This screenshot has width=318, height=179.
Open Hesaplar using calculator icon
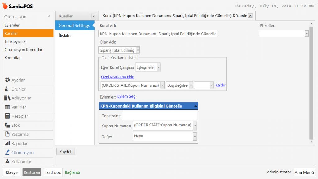[x=7, y=116]
